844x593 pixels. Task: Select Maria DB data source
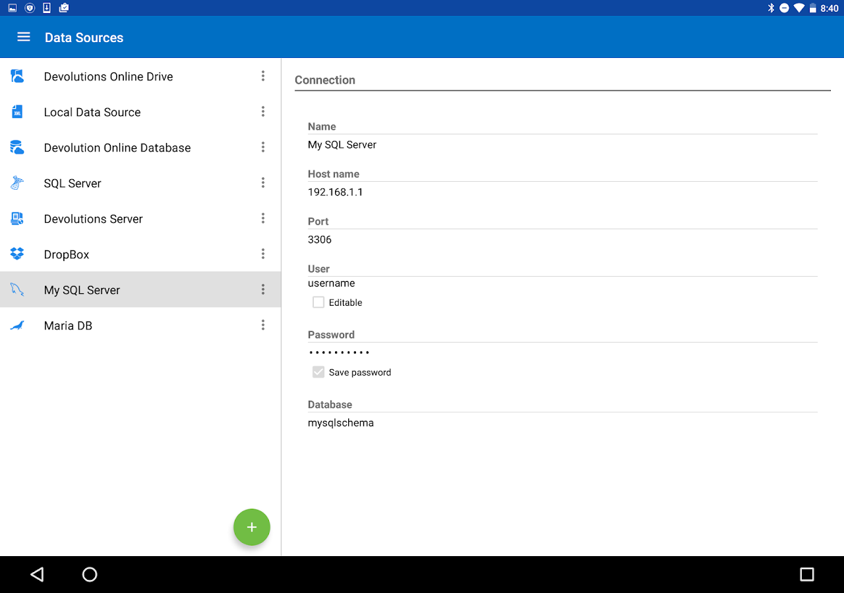tap(140, 325)
